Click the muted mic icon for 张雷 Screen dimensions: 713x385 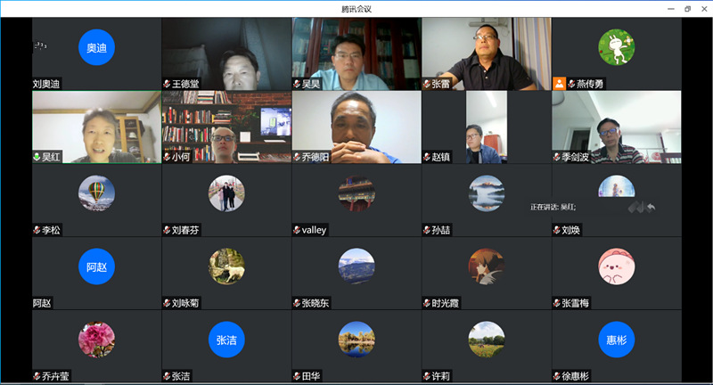click(426, 84)
